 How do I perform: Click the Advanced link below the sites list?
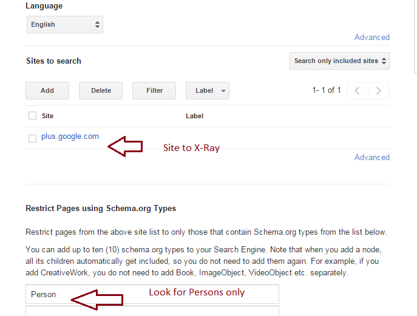tap(371, 157)
